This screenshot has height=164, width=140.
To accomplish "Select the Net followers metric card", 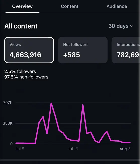I will pos(83,50).
